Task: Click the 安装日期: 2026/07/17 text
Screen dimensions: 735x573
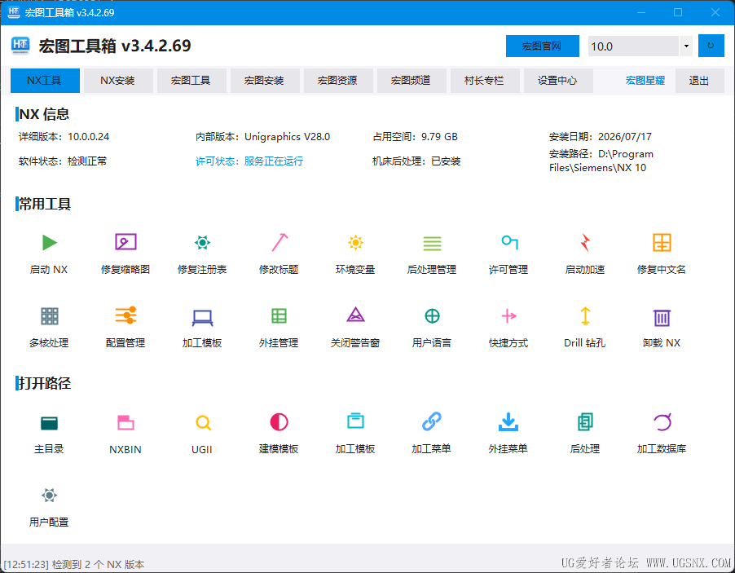Action: (601, 137)
